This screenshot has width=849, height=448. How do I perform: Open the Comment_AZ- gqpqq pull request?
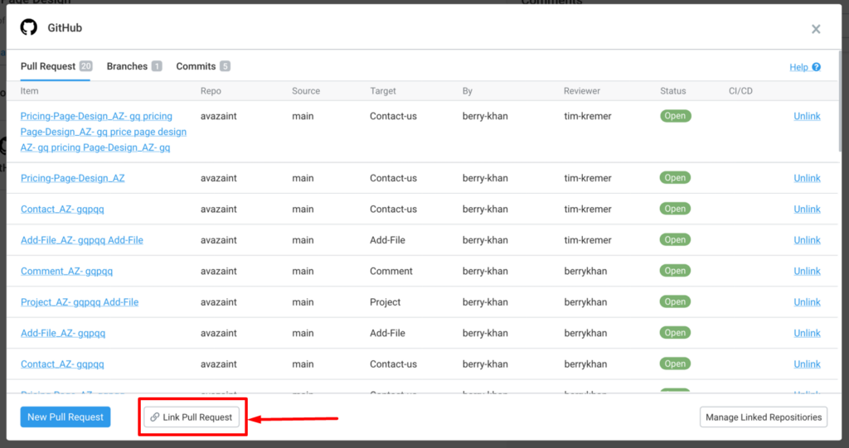[x=66, y=271]
